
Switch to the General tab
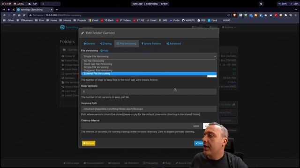89,43
